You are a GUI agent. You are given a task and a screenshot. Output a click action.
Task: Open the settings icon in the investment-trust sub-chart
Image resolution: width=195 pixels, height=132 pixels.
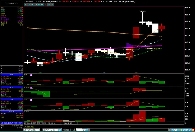click(x=31, y=88)
